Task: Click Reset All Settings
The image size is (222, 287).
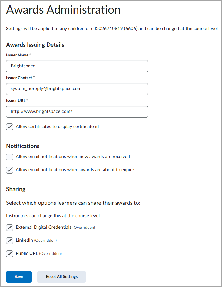Action: [61, 277]
